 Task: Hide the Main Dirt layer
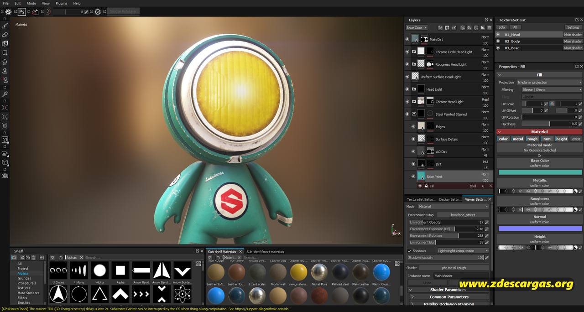pyautogui.click(x=407, y=40)
